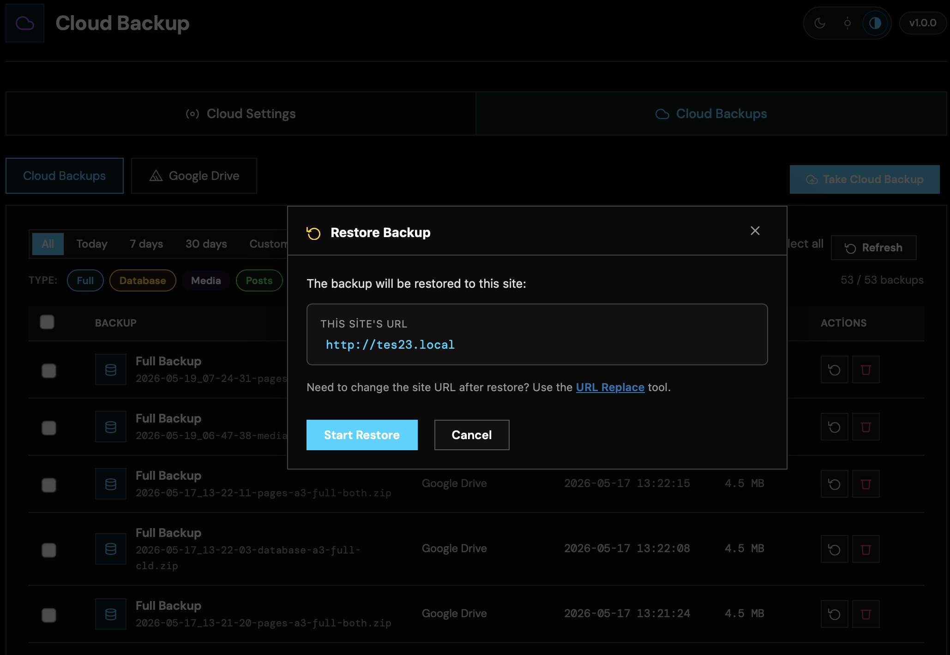Delete the 2026-05-19_06-47-38 backup

click(866, 427)
